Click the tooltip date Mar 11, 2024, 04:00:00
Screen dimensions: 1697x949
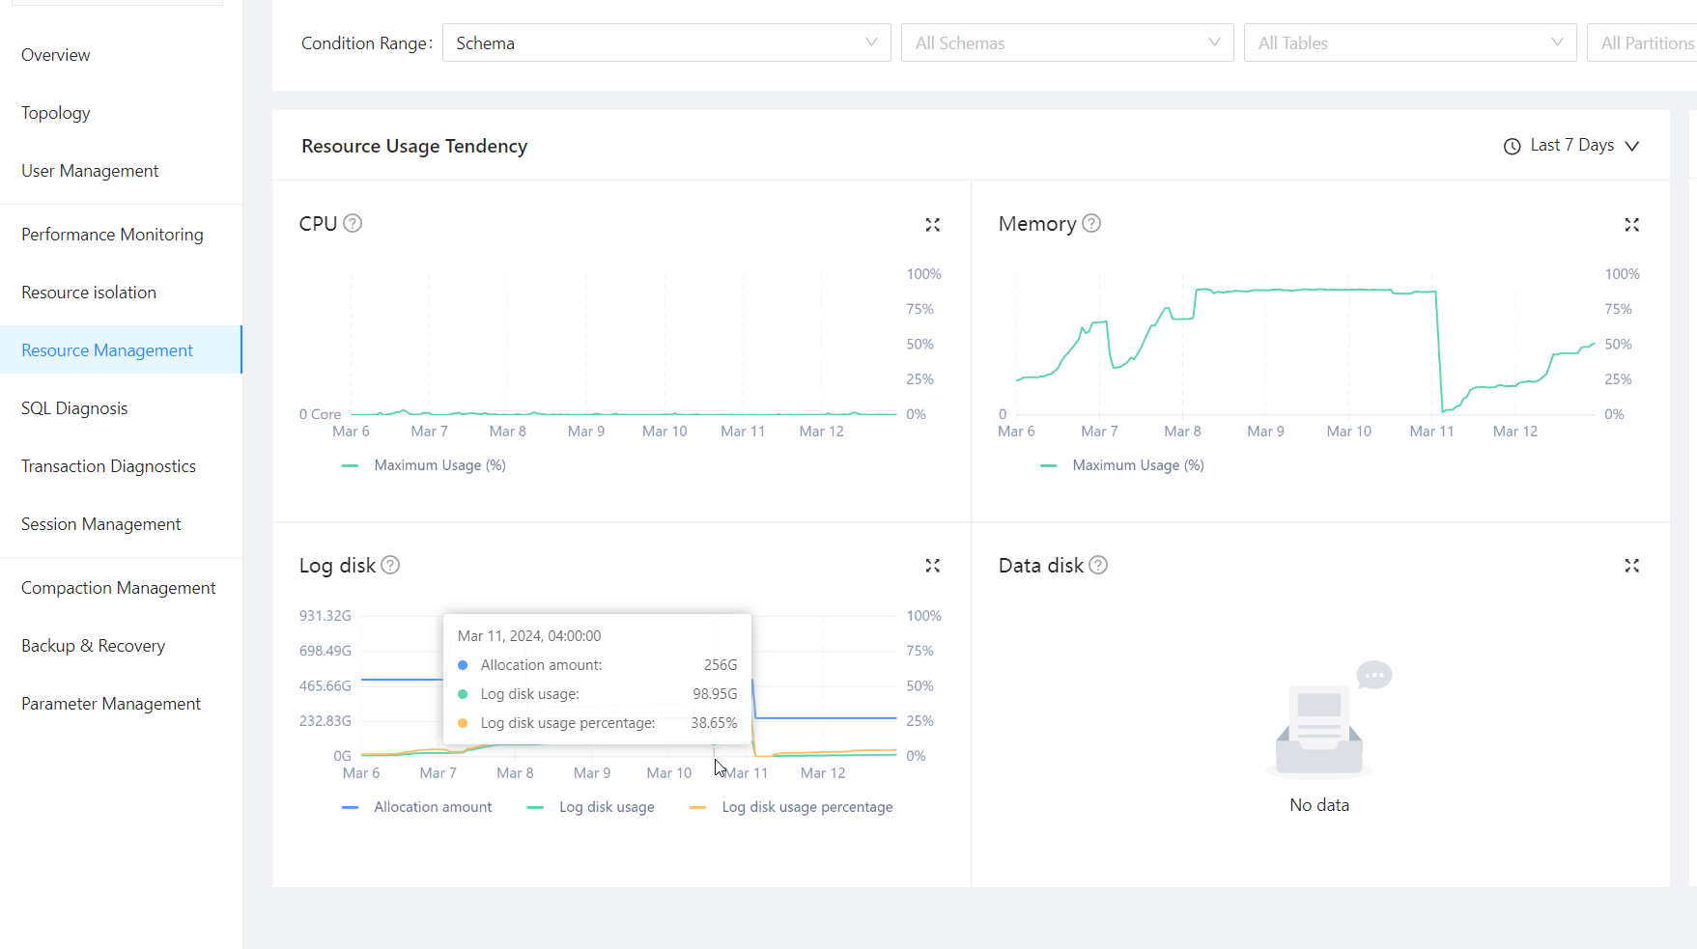(529, 636)
